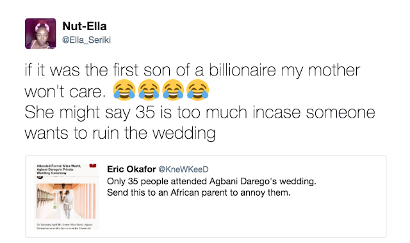The image size is (410, 243).
Task: Open the @Ella_Seriki handle link
Action: (x=86, y=40)
